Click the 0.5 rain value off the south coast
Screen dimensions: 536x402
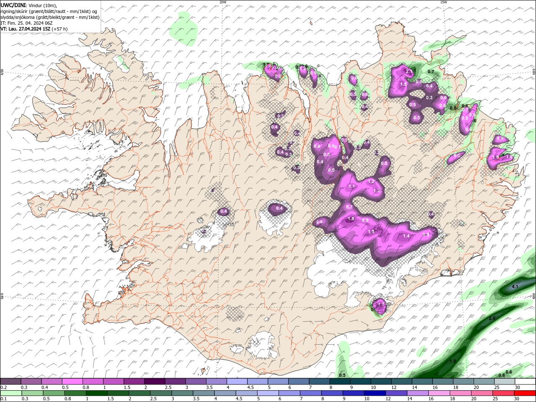[x=342, y=375]
